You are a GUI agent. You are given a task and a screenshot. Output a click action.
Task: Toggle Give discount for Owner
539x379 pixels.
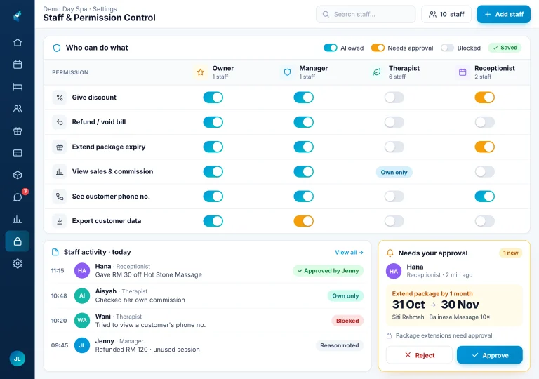(x=213, y=98)
